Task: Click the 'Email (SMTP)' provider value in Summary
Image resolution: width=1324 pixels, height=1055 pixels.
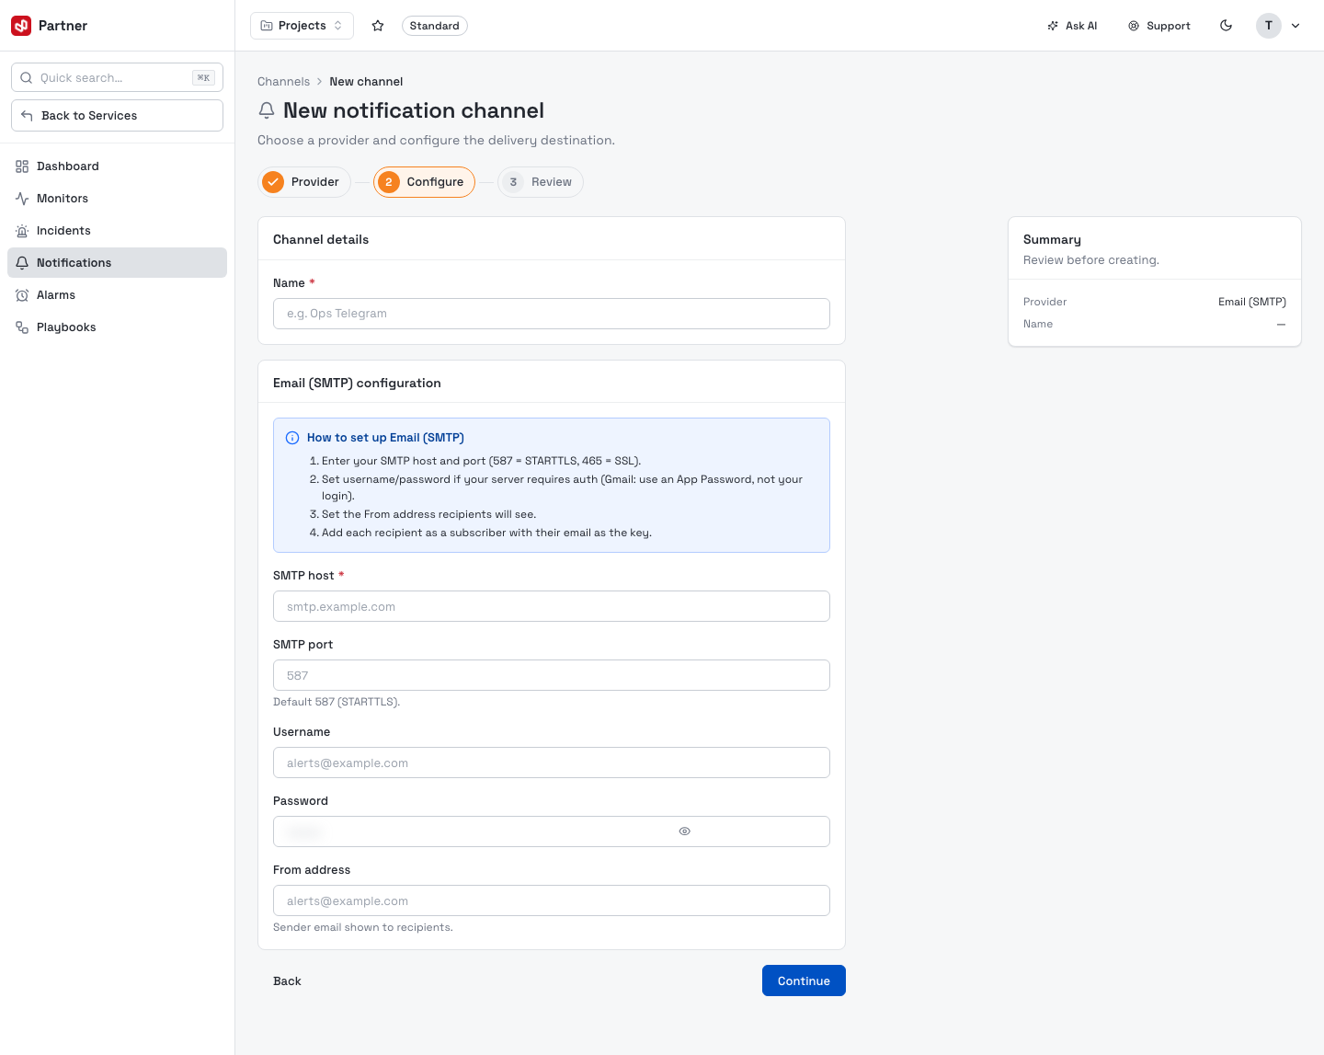Action: [1251, 302]
